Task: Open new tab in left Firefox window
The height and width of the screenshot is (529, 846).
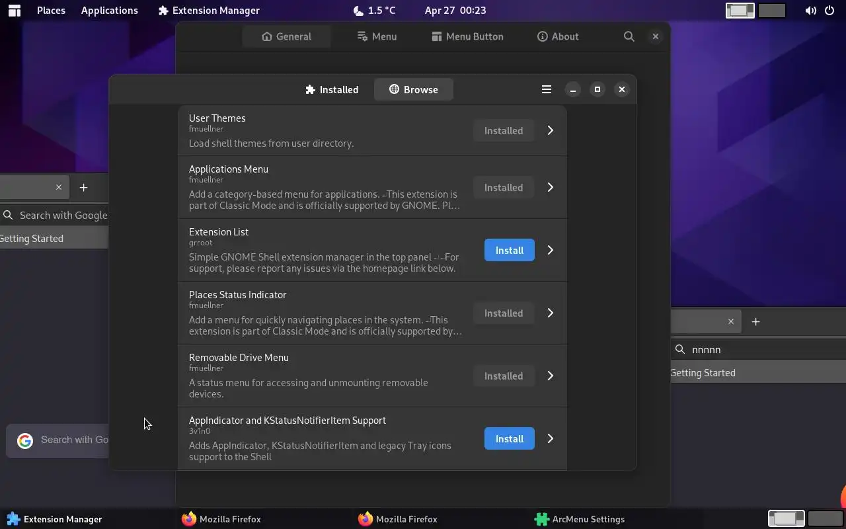Action: 83,187
